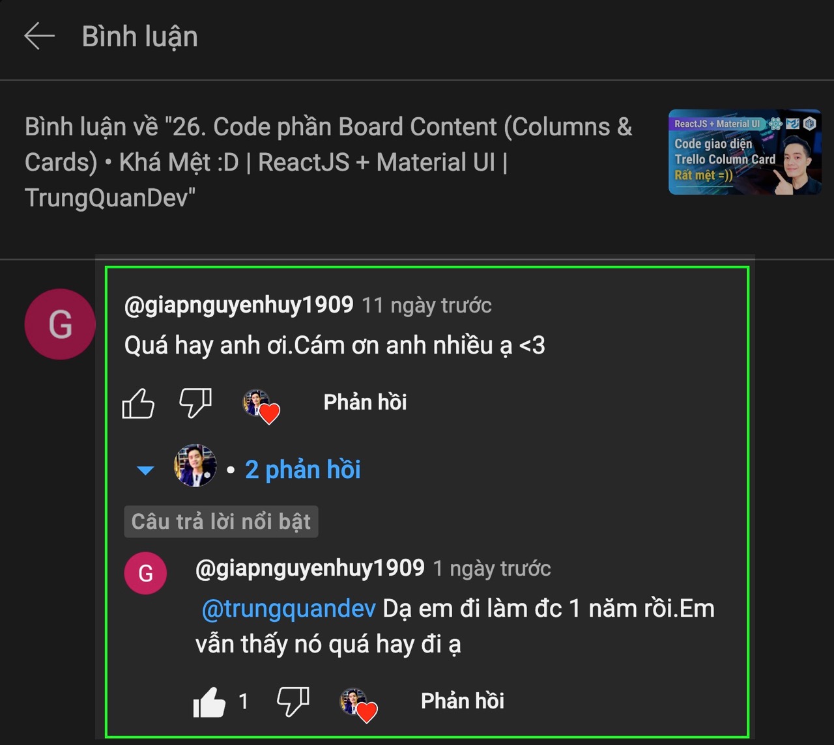The image size is (834, 745).
Task: Click the "Câu trả lời nổi bật" label
Action: (222, 522)
